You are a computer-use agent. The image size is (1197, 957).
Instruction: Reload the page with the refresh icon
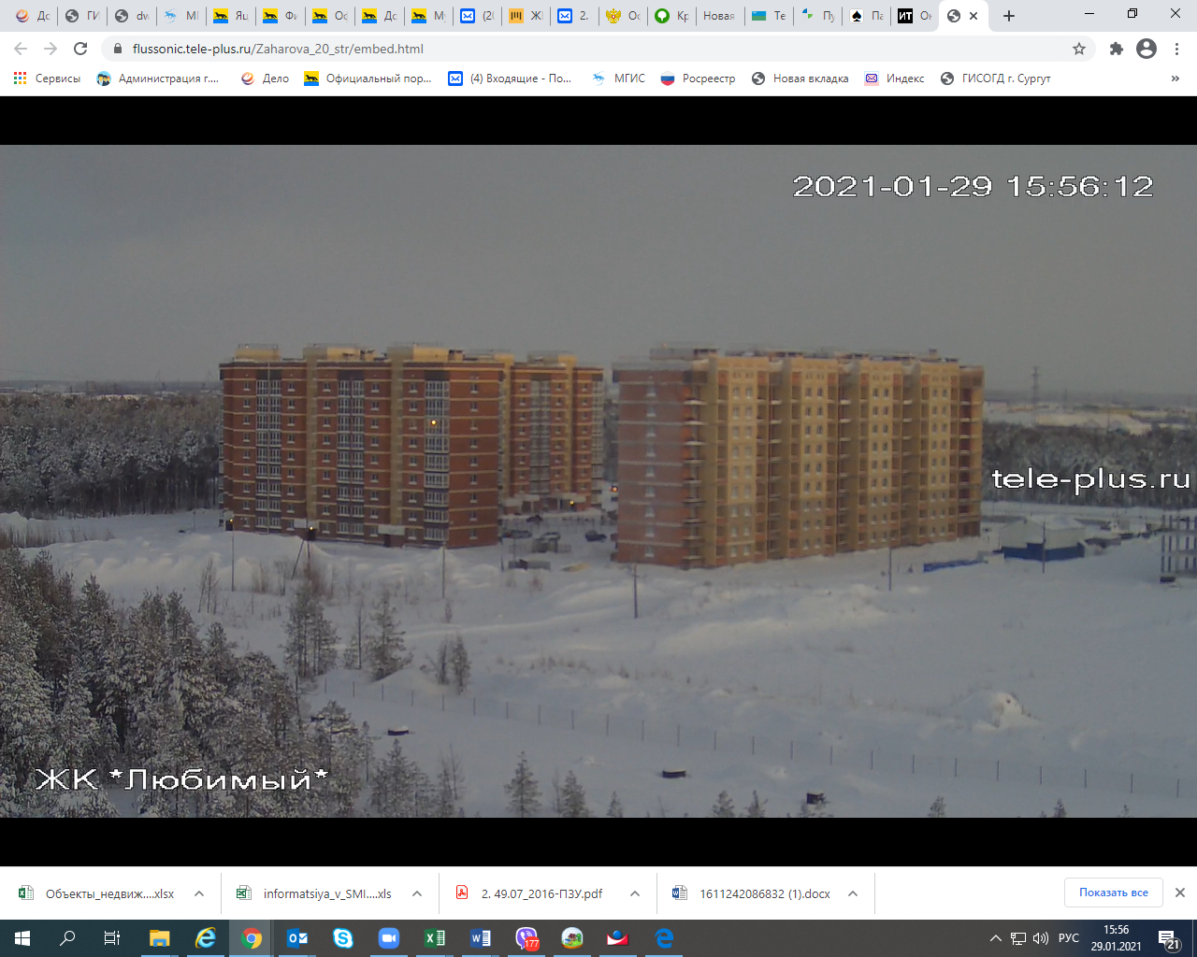point(80,49)
